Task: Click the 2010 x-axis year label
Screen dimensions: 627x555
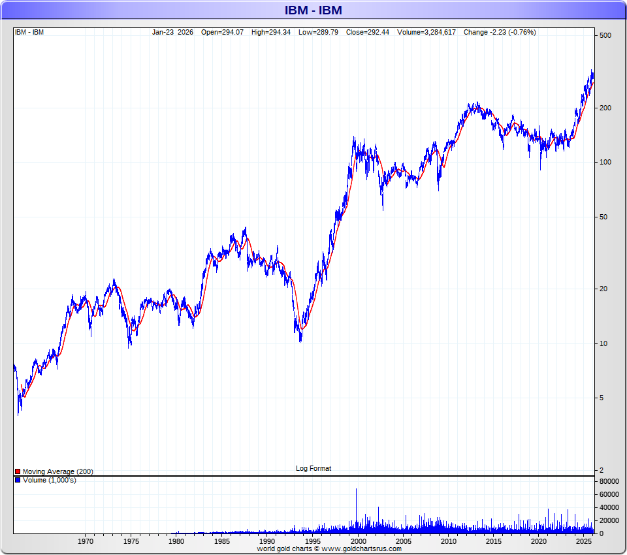Action: tap(448, 541)
